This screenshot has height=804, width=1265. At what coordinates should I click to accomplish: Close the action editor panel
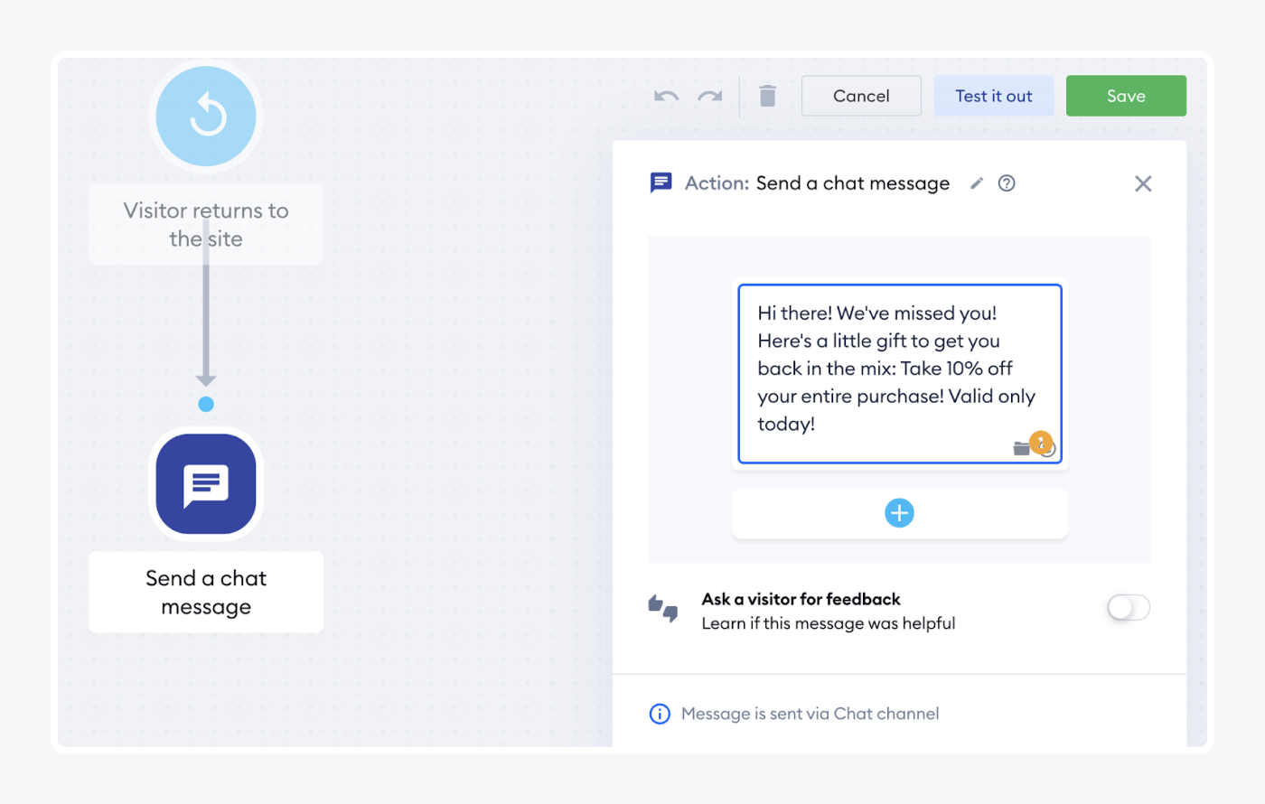[x=1143, y=183]
